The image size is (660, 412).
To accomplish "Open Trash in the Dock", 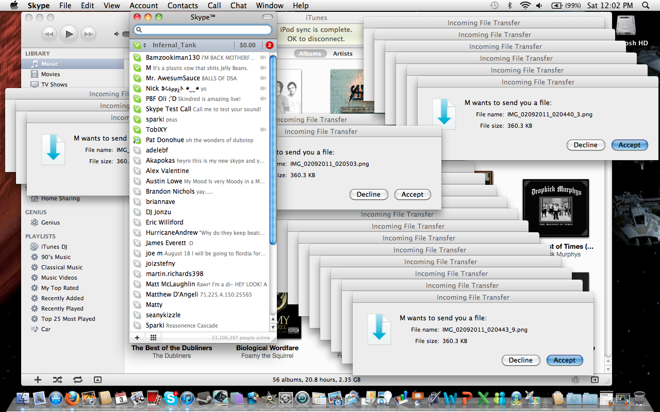I will tap(639, 398).
